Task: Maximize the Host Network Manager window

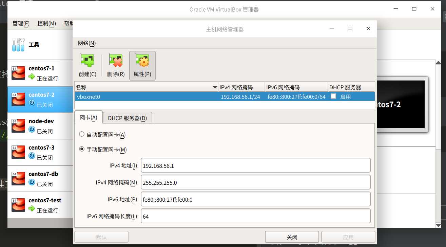Action: click(x=350, y=29)
